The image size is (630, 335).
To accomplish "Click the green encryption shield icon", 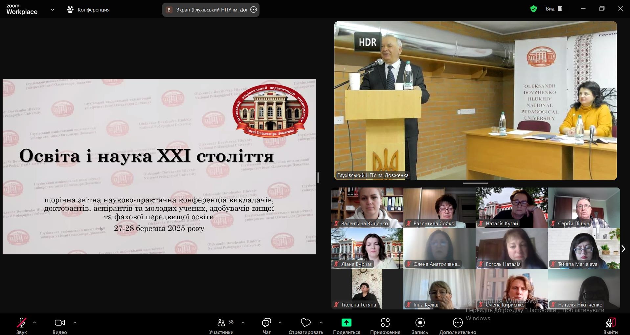I will point(533,9).
